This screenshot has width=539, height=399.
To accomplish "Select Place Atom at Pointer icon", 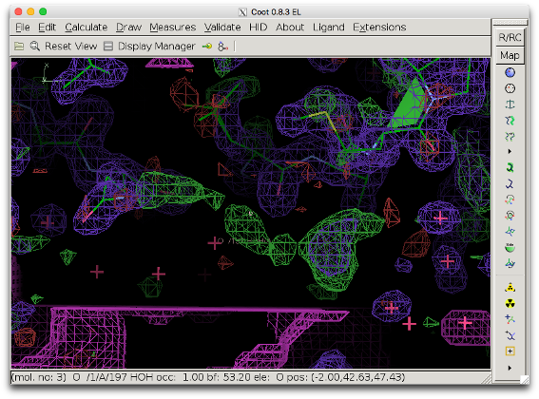I will click(x=510, y=351).
